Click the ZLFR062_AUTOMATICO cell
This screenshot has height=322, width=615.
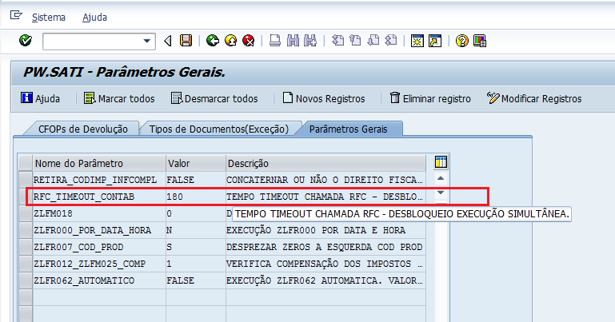point(99,280)
